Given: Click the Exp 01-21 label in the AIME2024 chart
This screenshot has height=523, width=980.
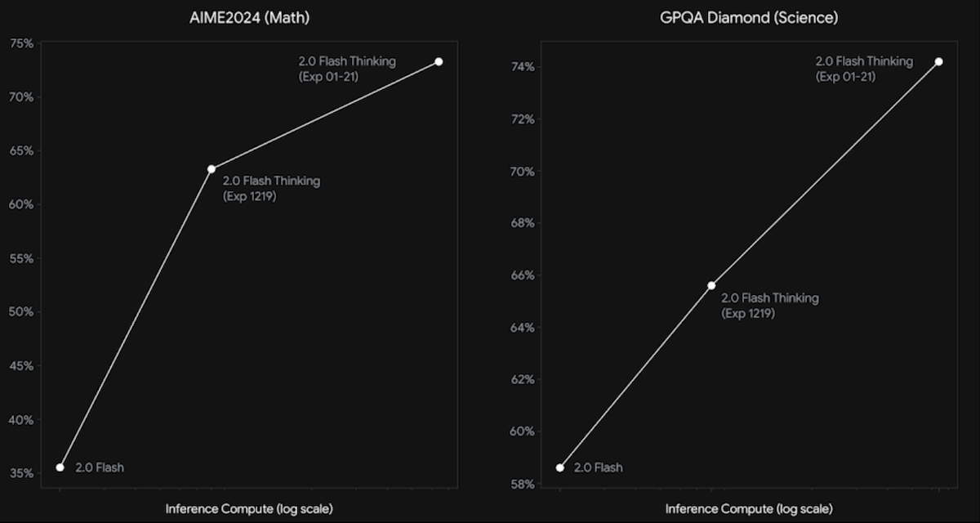Looking at the screenshot, I should click(x=347, y=69).
